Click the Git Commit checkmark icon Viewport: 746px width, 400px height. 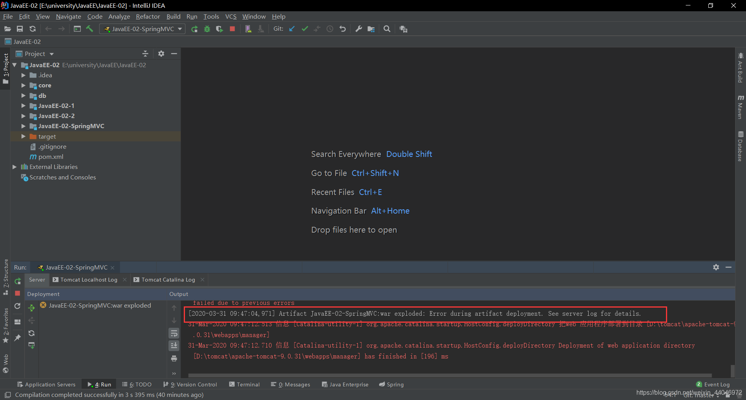305,29
